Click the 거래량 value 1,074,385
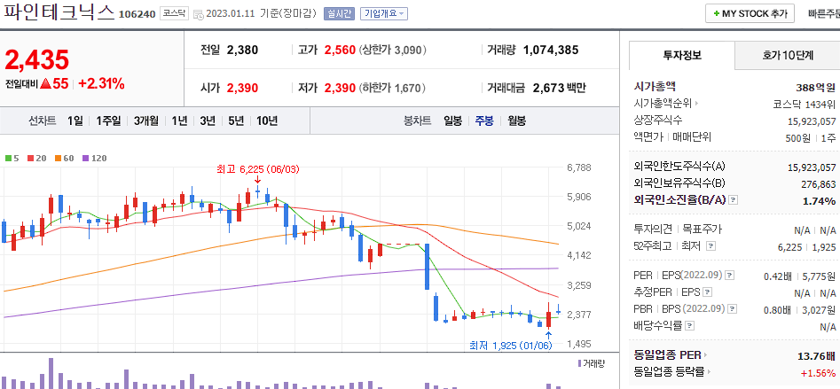Image resolution: width=840 pixels, height=389 pixels. coord(551,51)
